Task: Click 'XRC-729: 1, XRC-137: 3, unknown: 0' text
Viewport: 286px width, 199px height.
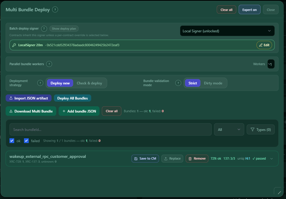Action: 33,161
